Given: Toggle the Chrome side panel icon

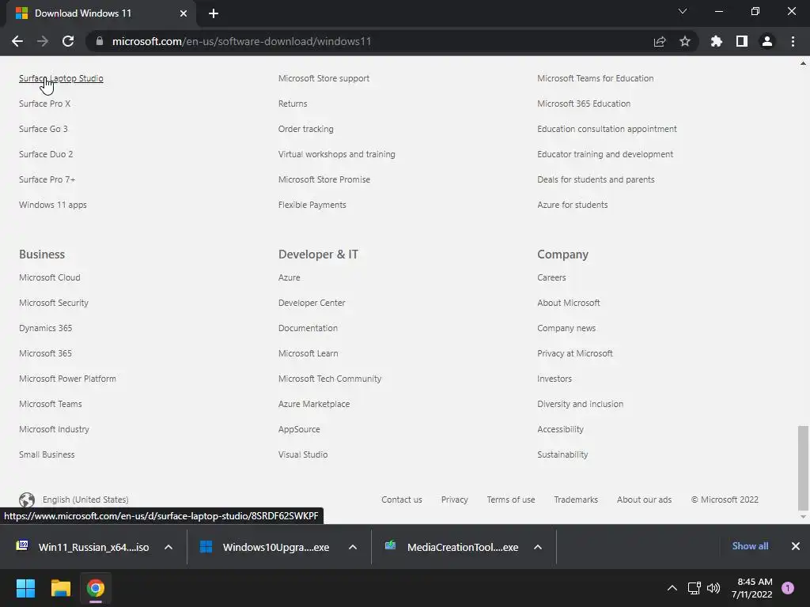Looking at the screenshot, I should (x=742, y=41).
